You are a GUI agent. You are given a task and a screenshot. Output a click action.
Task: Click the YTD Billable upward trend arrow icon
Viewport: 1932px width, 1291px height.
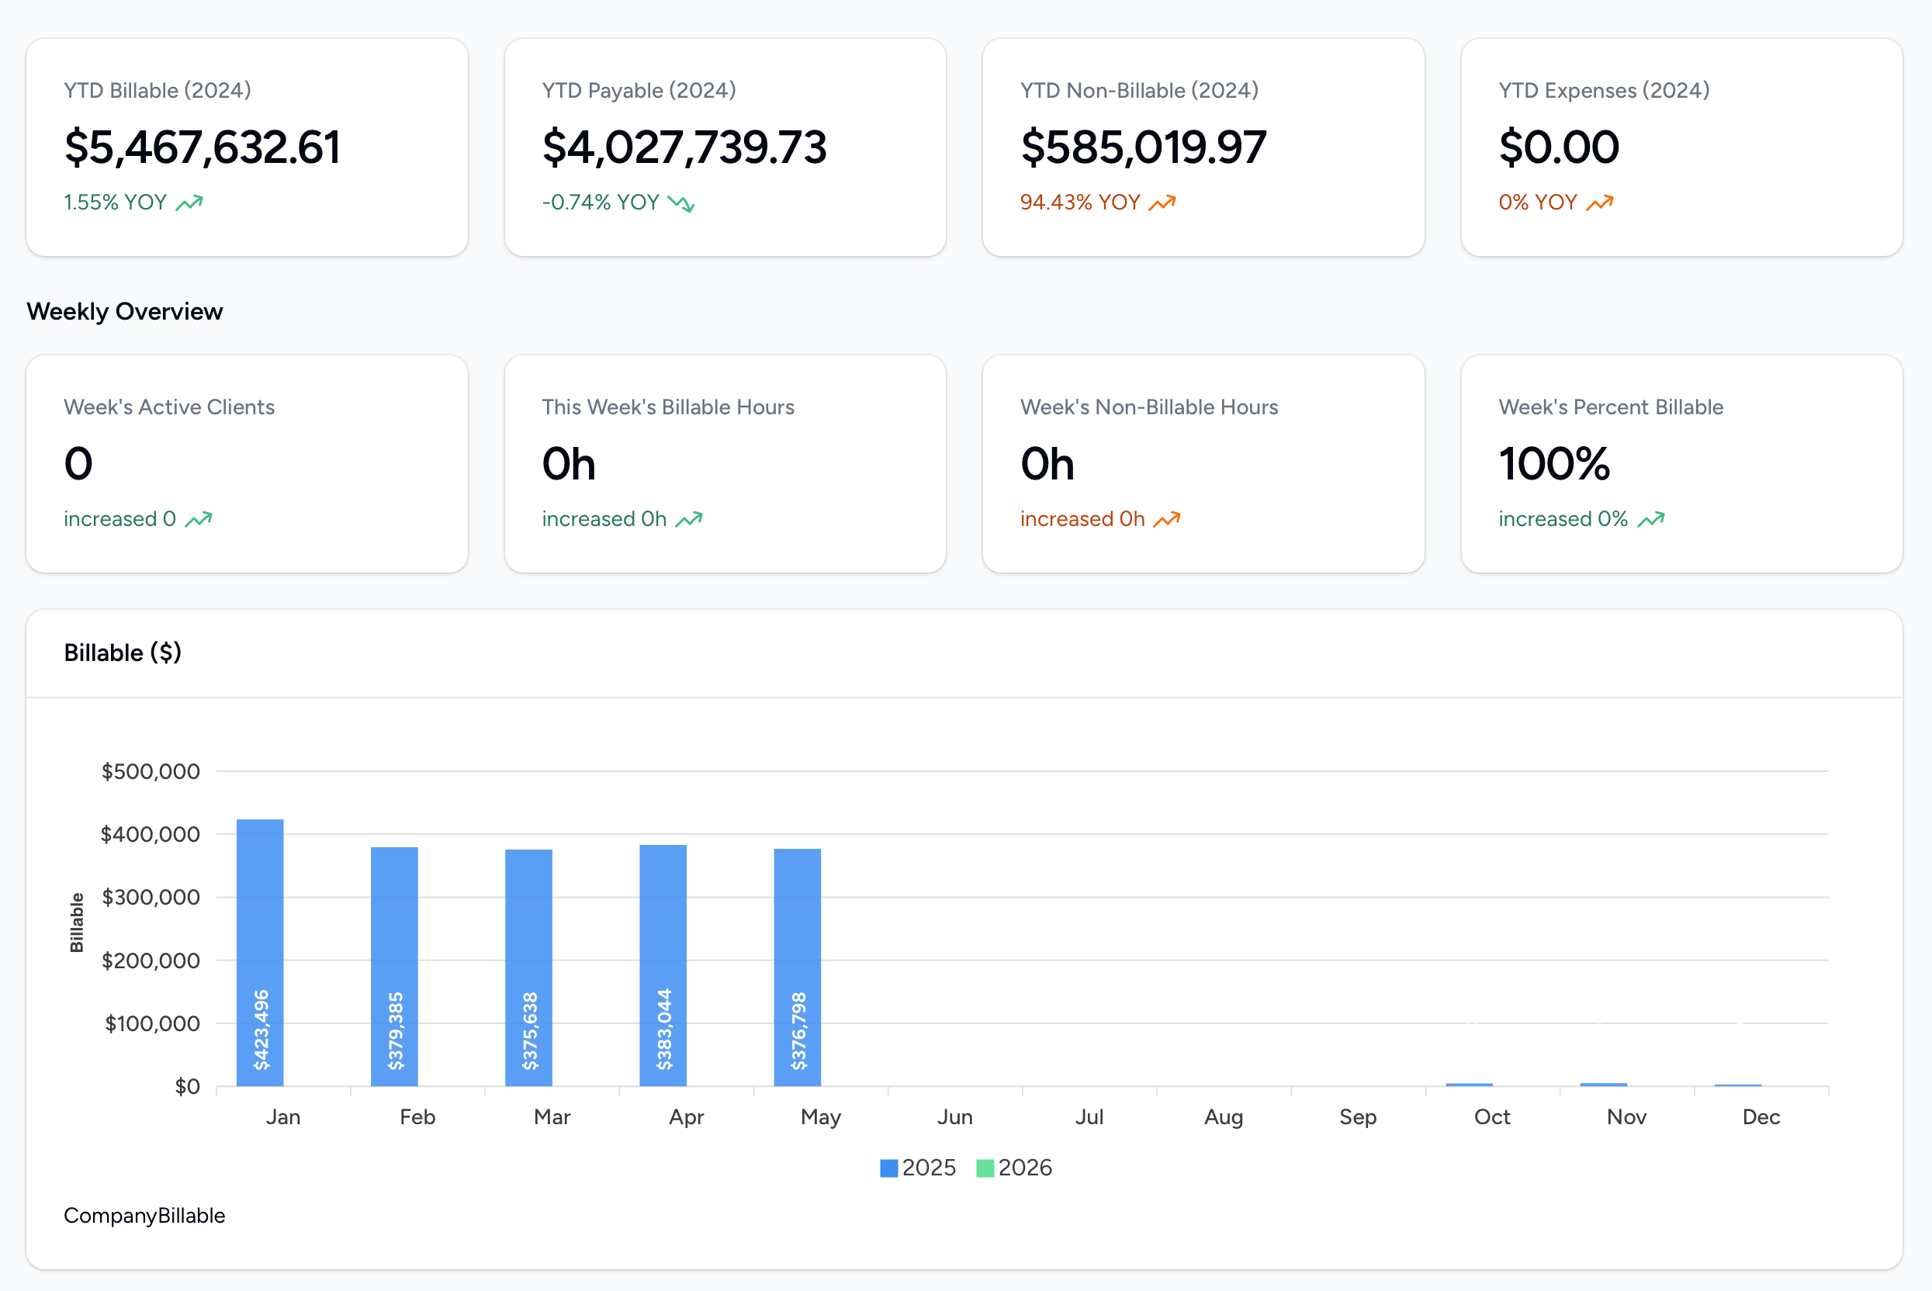191,201
